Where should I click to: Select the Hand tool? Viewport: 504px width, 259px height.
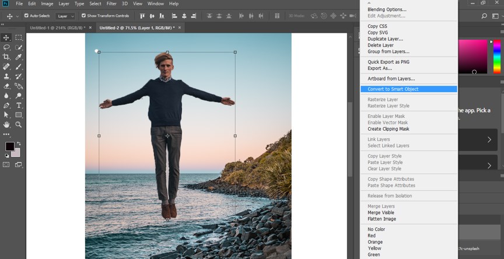click(6, 124)
